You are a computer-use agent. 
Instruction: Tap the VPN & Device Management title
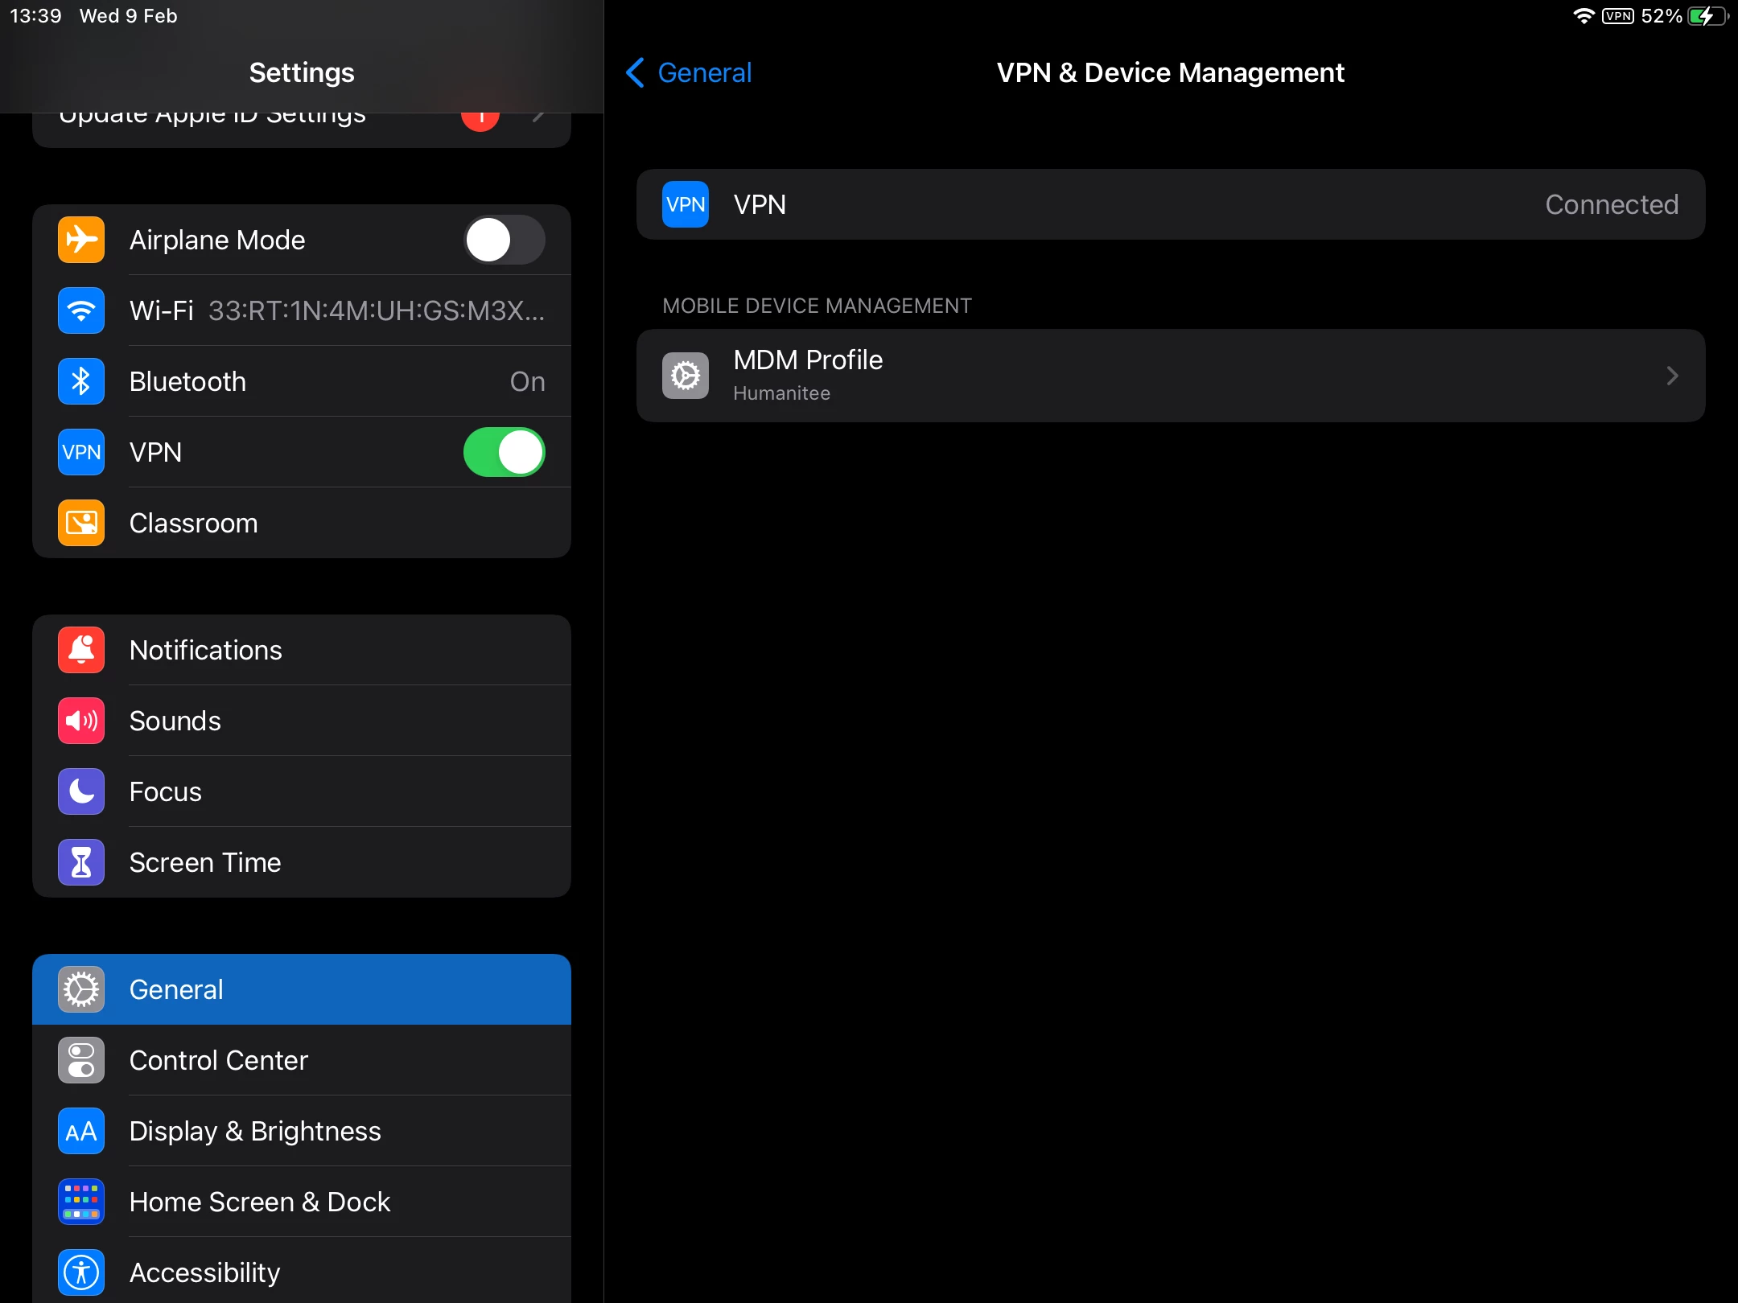point(1171,72)
